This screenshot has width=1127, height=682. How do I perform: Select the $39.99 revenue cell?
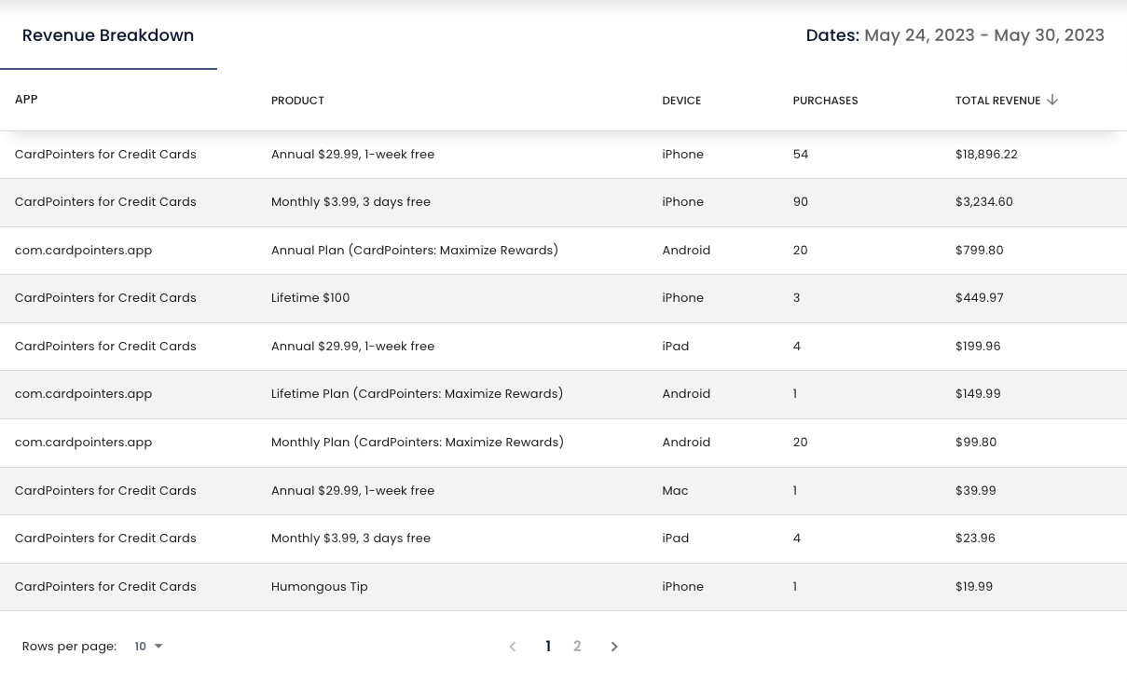976,491
